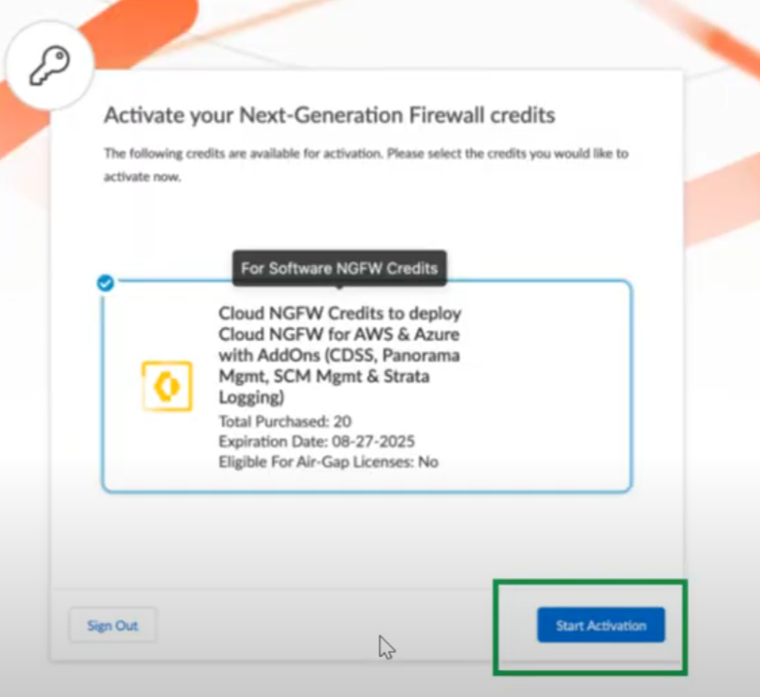760x697 pixels.
Task: Toggle the blue checkmark on the credits card
Action: [x=106, y=282]
